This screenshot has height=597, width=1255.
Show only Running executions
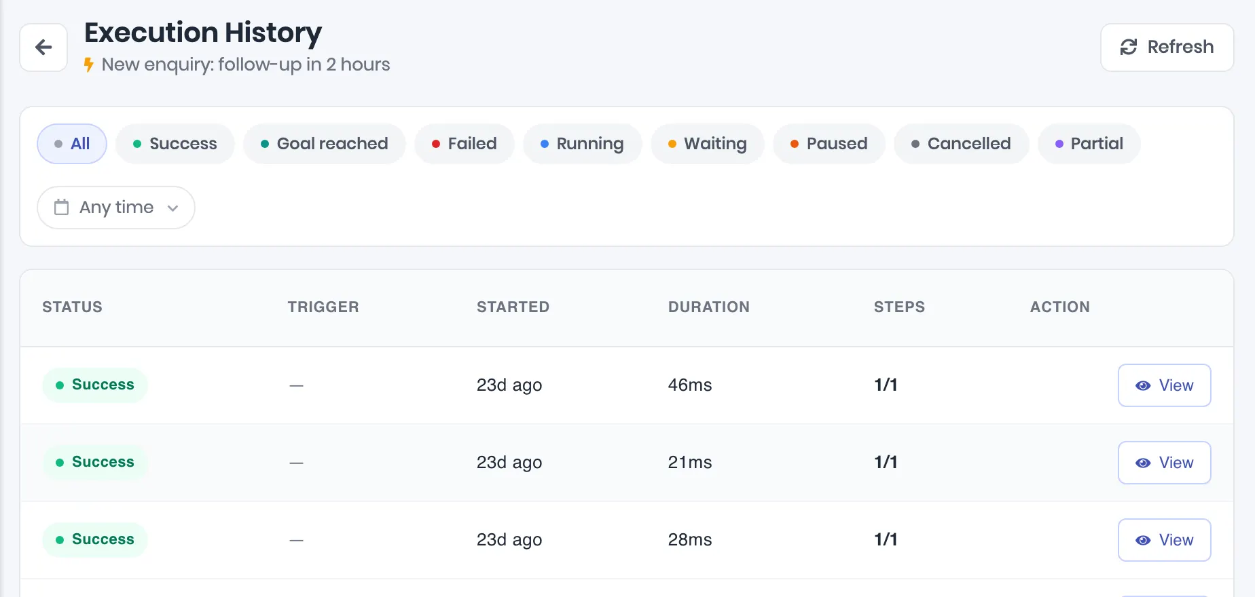click(583, 144)
